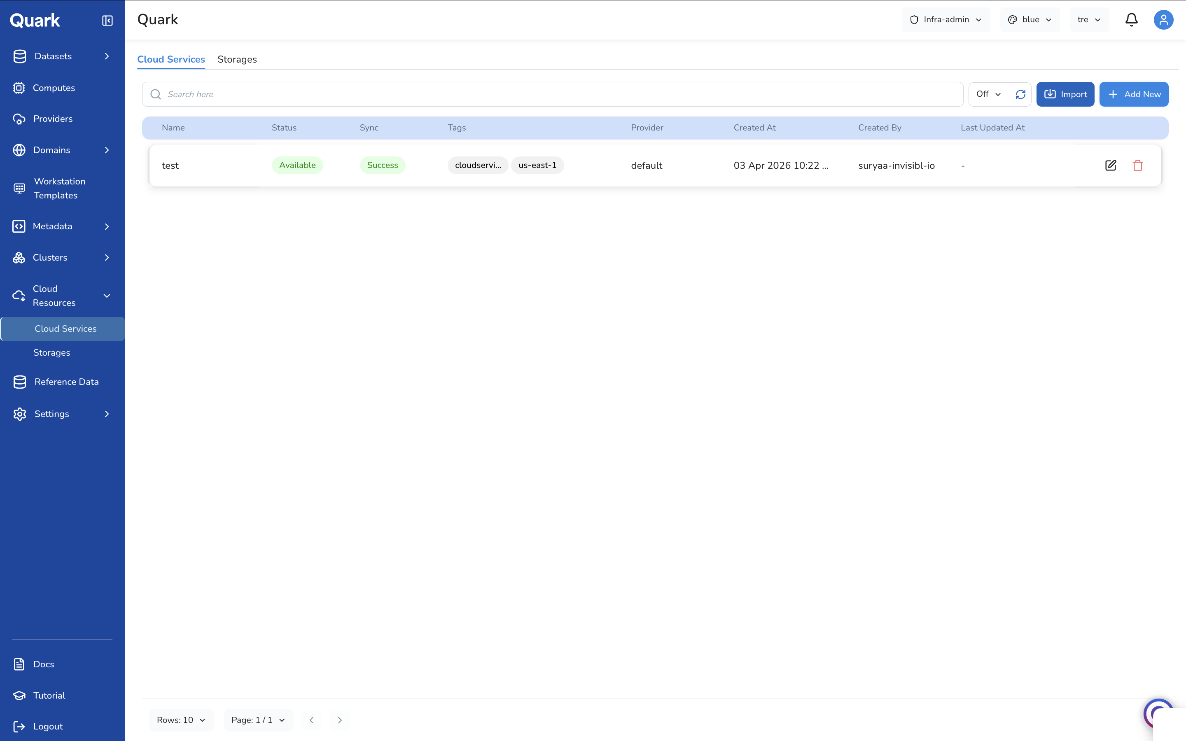Click the search magnifier icon
Image resolution: width=1186 pixels, height=741 pixels.
[x=155, y=94]
